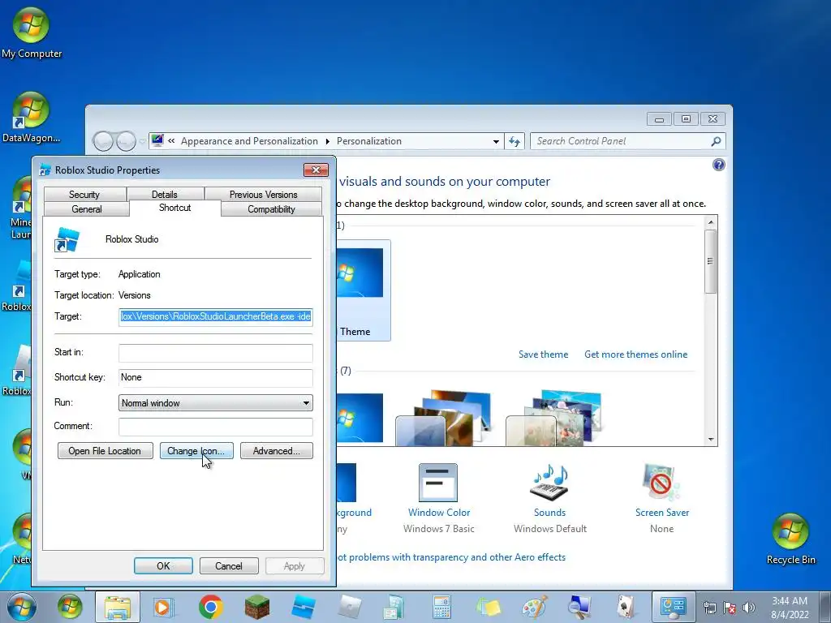Click into the Target text field
This screenshot has height=623, width=831.
(x=216, y=317)
